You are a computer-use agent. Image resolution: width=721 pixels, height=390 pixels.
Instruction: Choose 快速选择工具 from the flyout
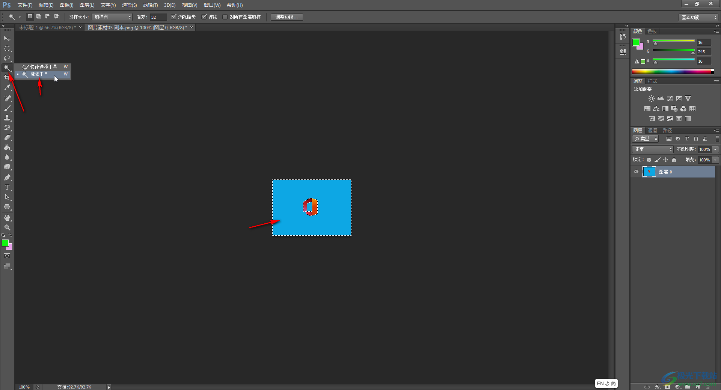point(42,67)
